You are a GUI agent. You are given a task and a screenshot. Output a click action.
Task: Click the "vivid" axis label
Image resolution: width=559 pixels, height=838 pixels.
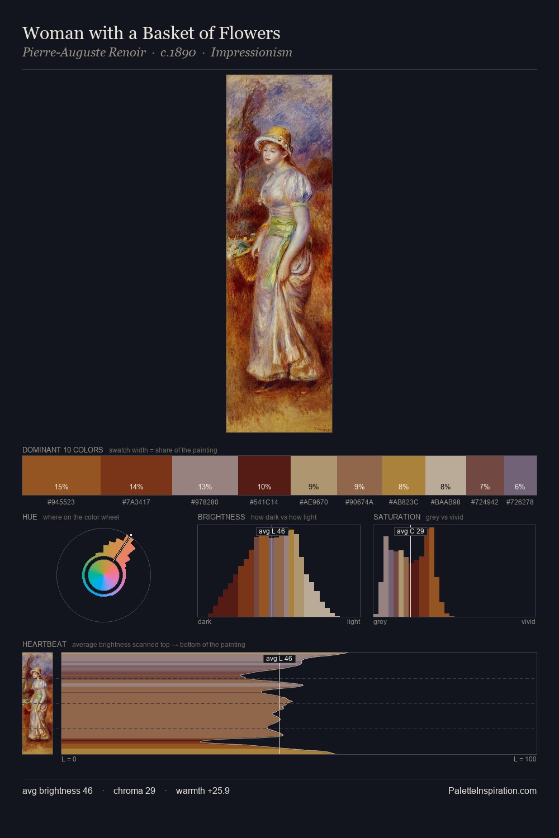click(528, 622)
